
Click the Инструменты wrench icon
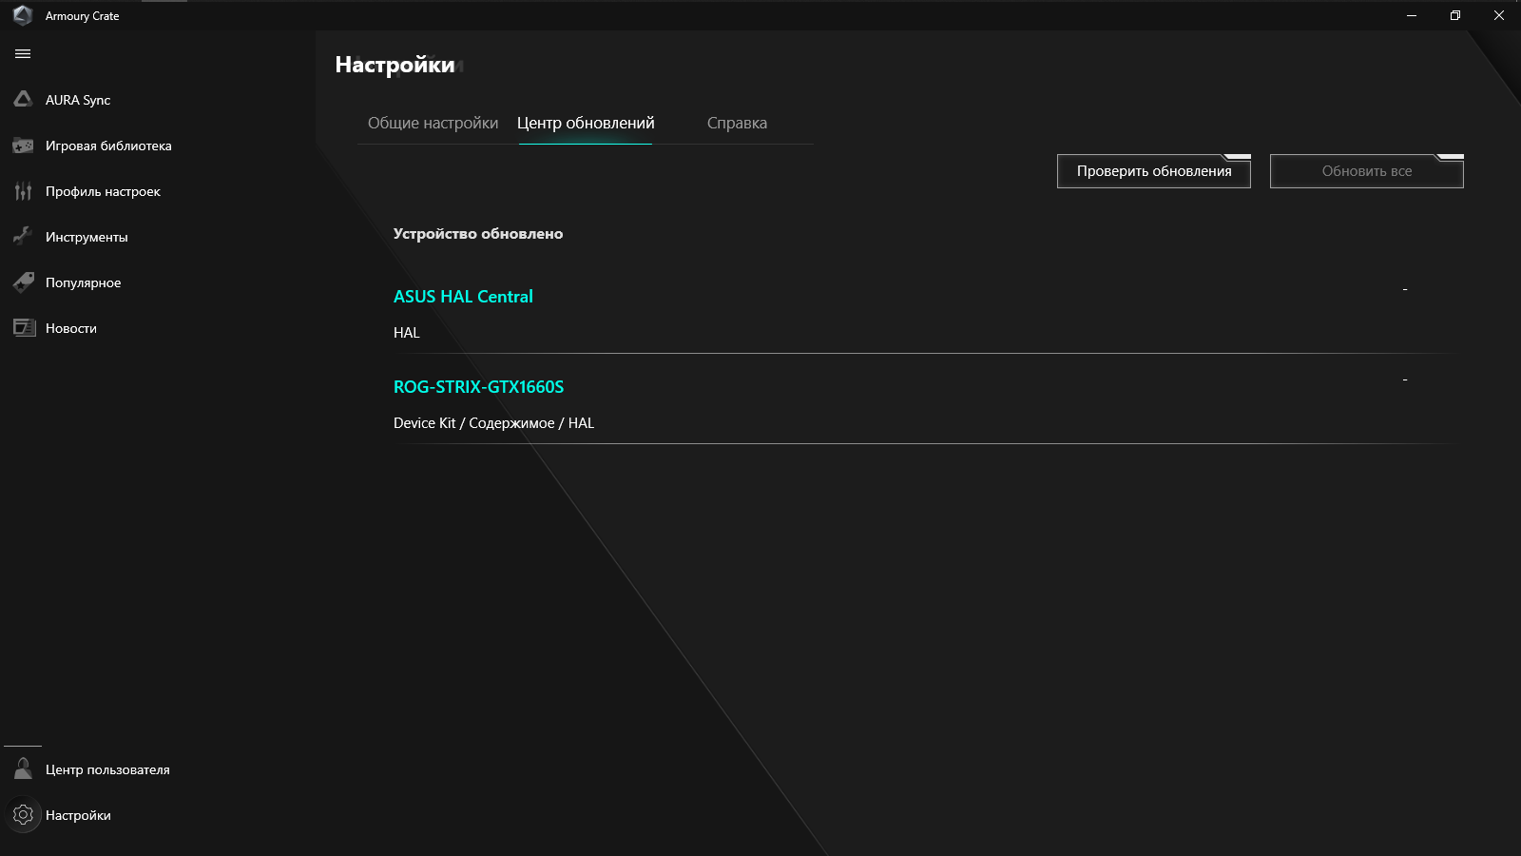tap(23, 236)
